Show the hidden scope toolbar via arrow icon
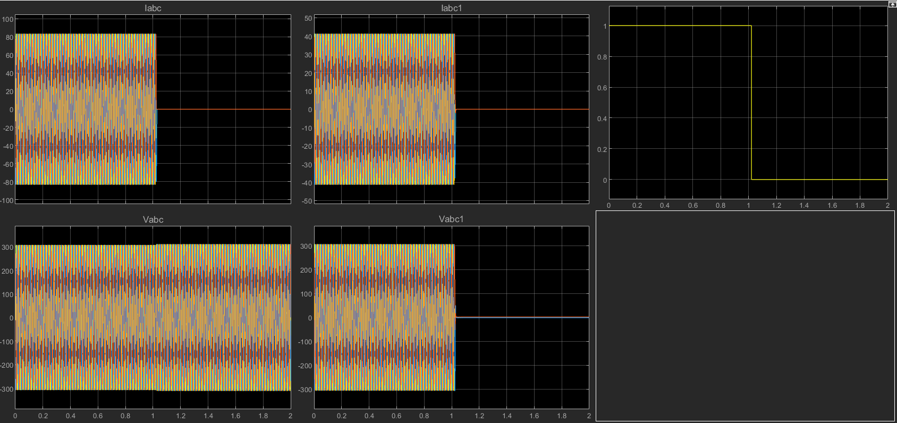The height and width of the screenshot is (423, 897). click(892, 4)
